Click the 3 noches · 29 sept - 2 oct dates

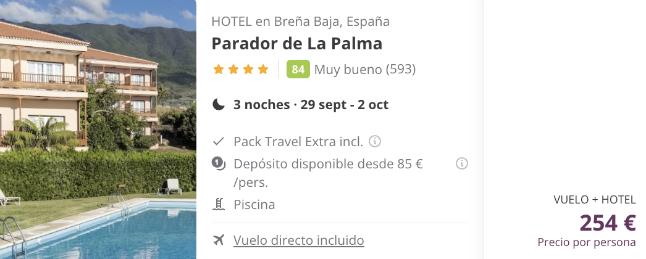pyautogui.click(x=311, y=105)
